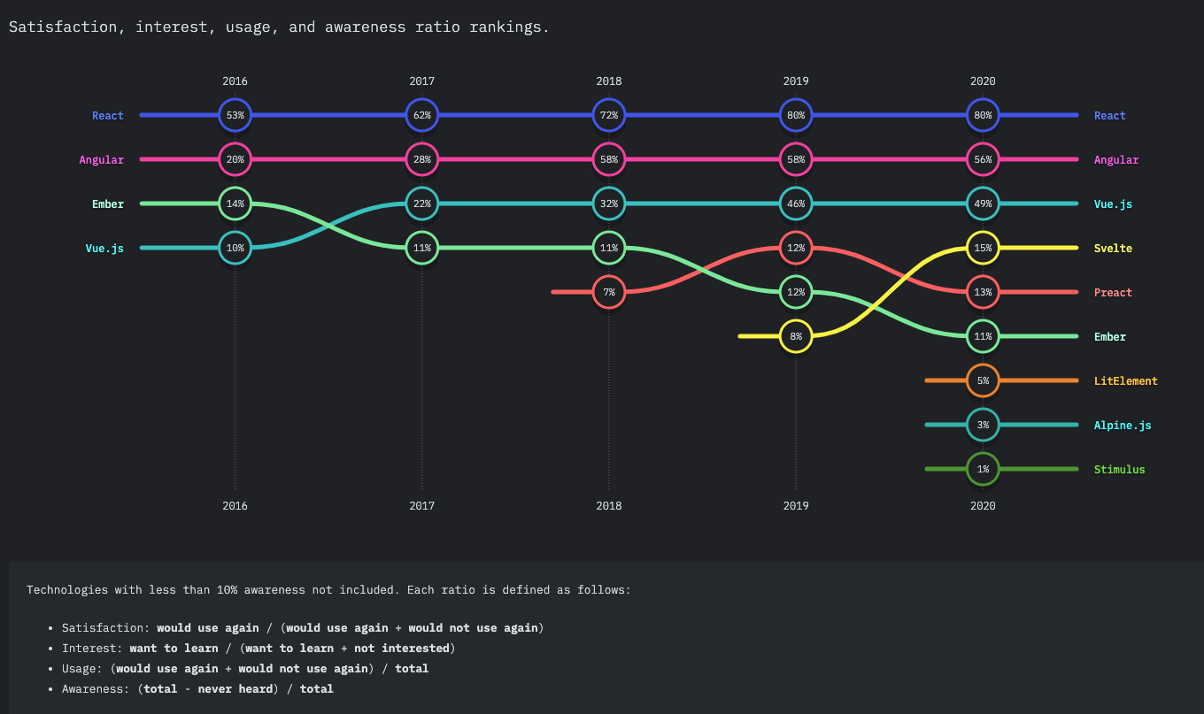Select Preact's 13% node in 2020
This screenshot has width=1204, height=714.
tap(983, 292)
